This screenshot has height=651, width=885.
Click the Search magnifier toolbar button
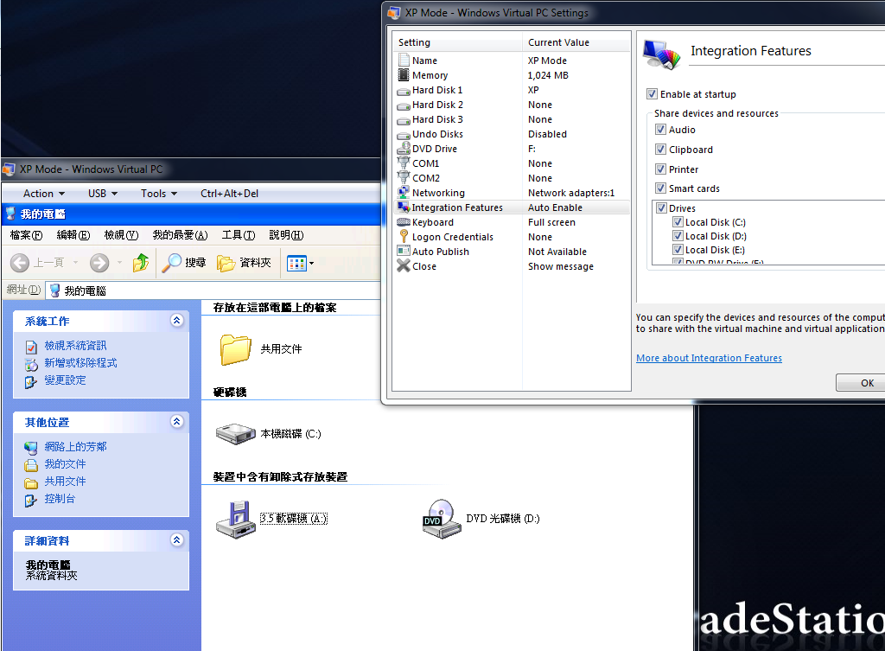[x=184, y=263]
